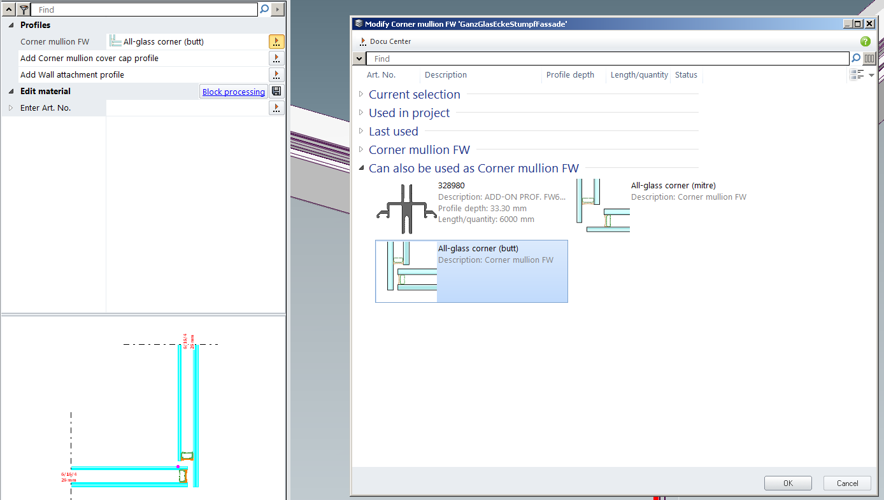The width and height of the screenshot is (884, 500).
Task: Click the left panel search magnifier icon
Action: point(264,10)
